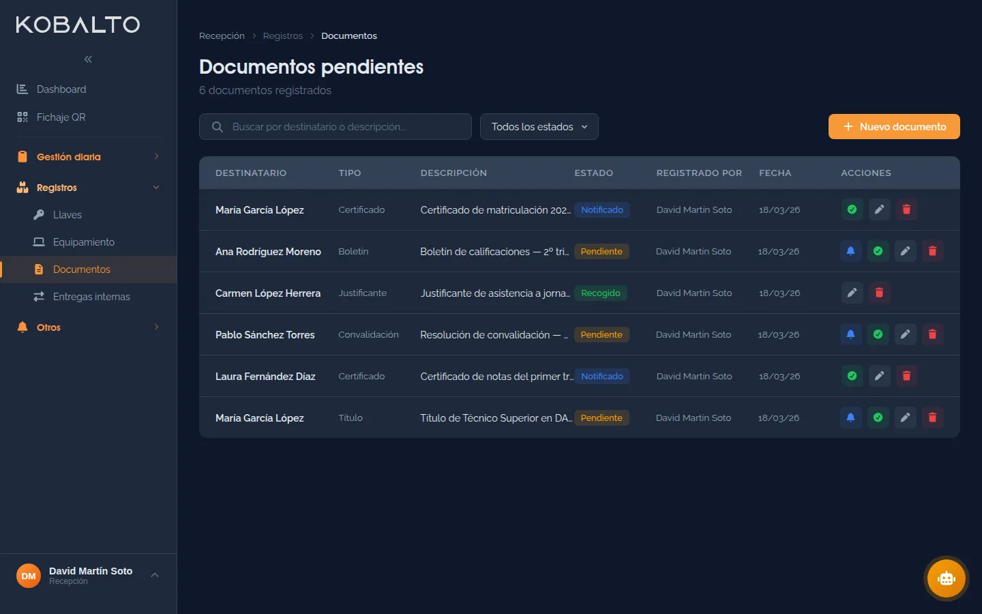This screenshot has width=982, height=614.
Task: Collapse the sidebar with the double-chevron icon
Action: coord(88,59)
